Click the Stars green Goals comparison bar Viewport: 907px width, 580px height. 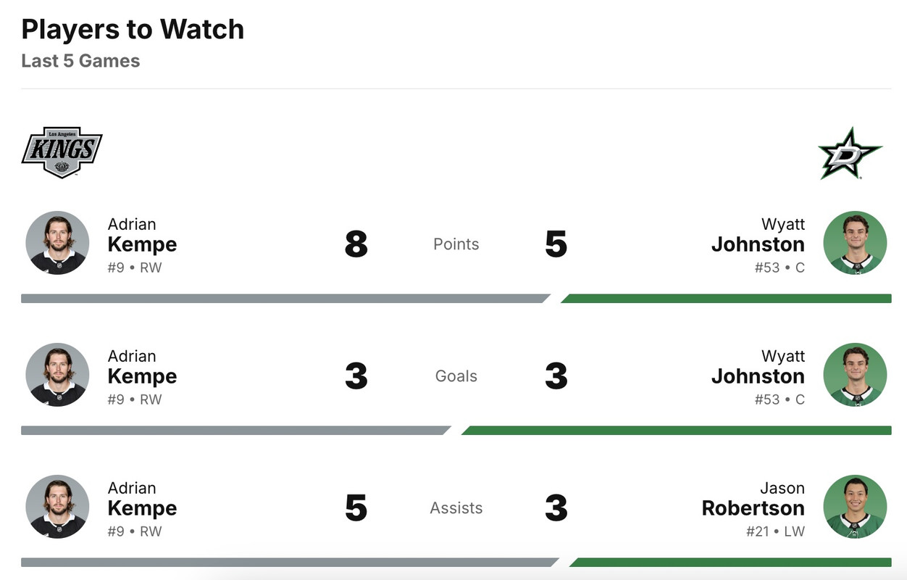click(x=677, y=430)
